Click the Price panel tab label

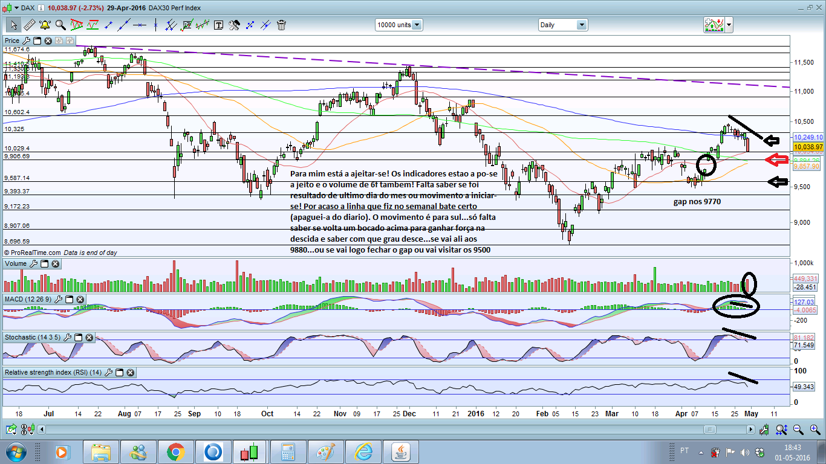[12, 41]
